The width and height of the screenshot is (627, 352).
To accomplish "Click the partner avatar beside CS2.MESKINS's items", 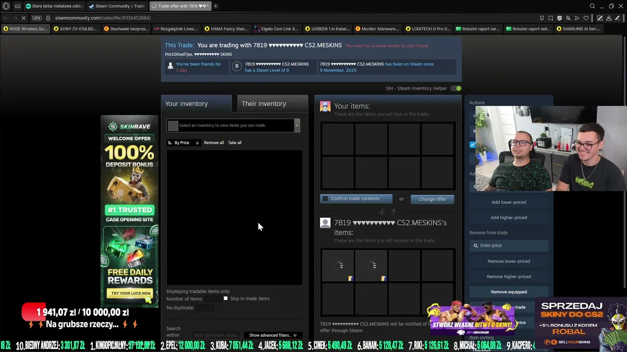I will click(325, 223).
